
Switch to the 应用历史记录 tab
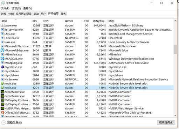pos(23,14)
